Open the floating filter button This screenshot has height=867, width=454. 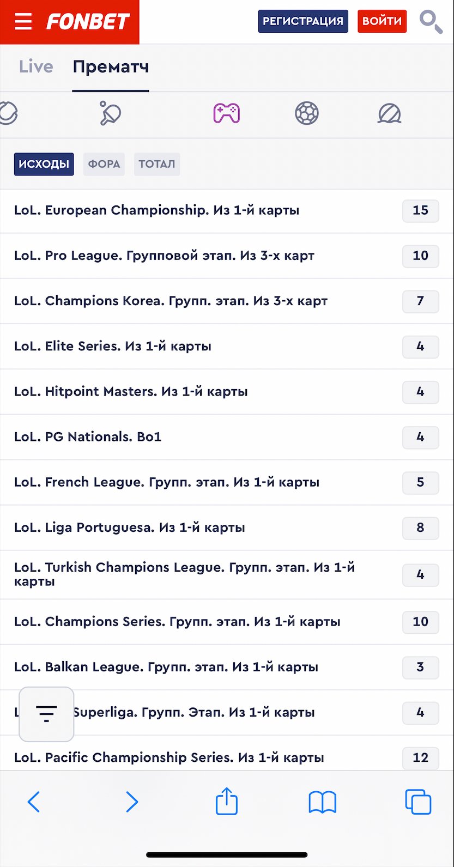(x=46, y=714)
